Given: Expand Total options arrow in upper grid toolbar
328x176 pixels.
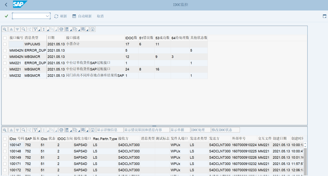Looking at the screenshot, I should [48, 30].
